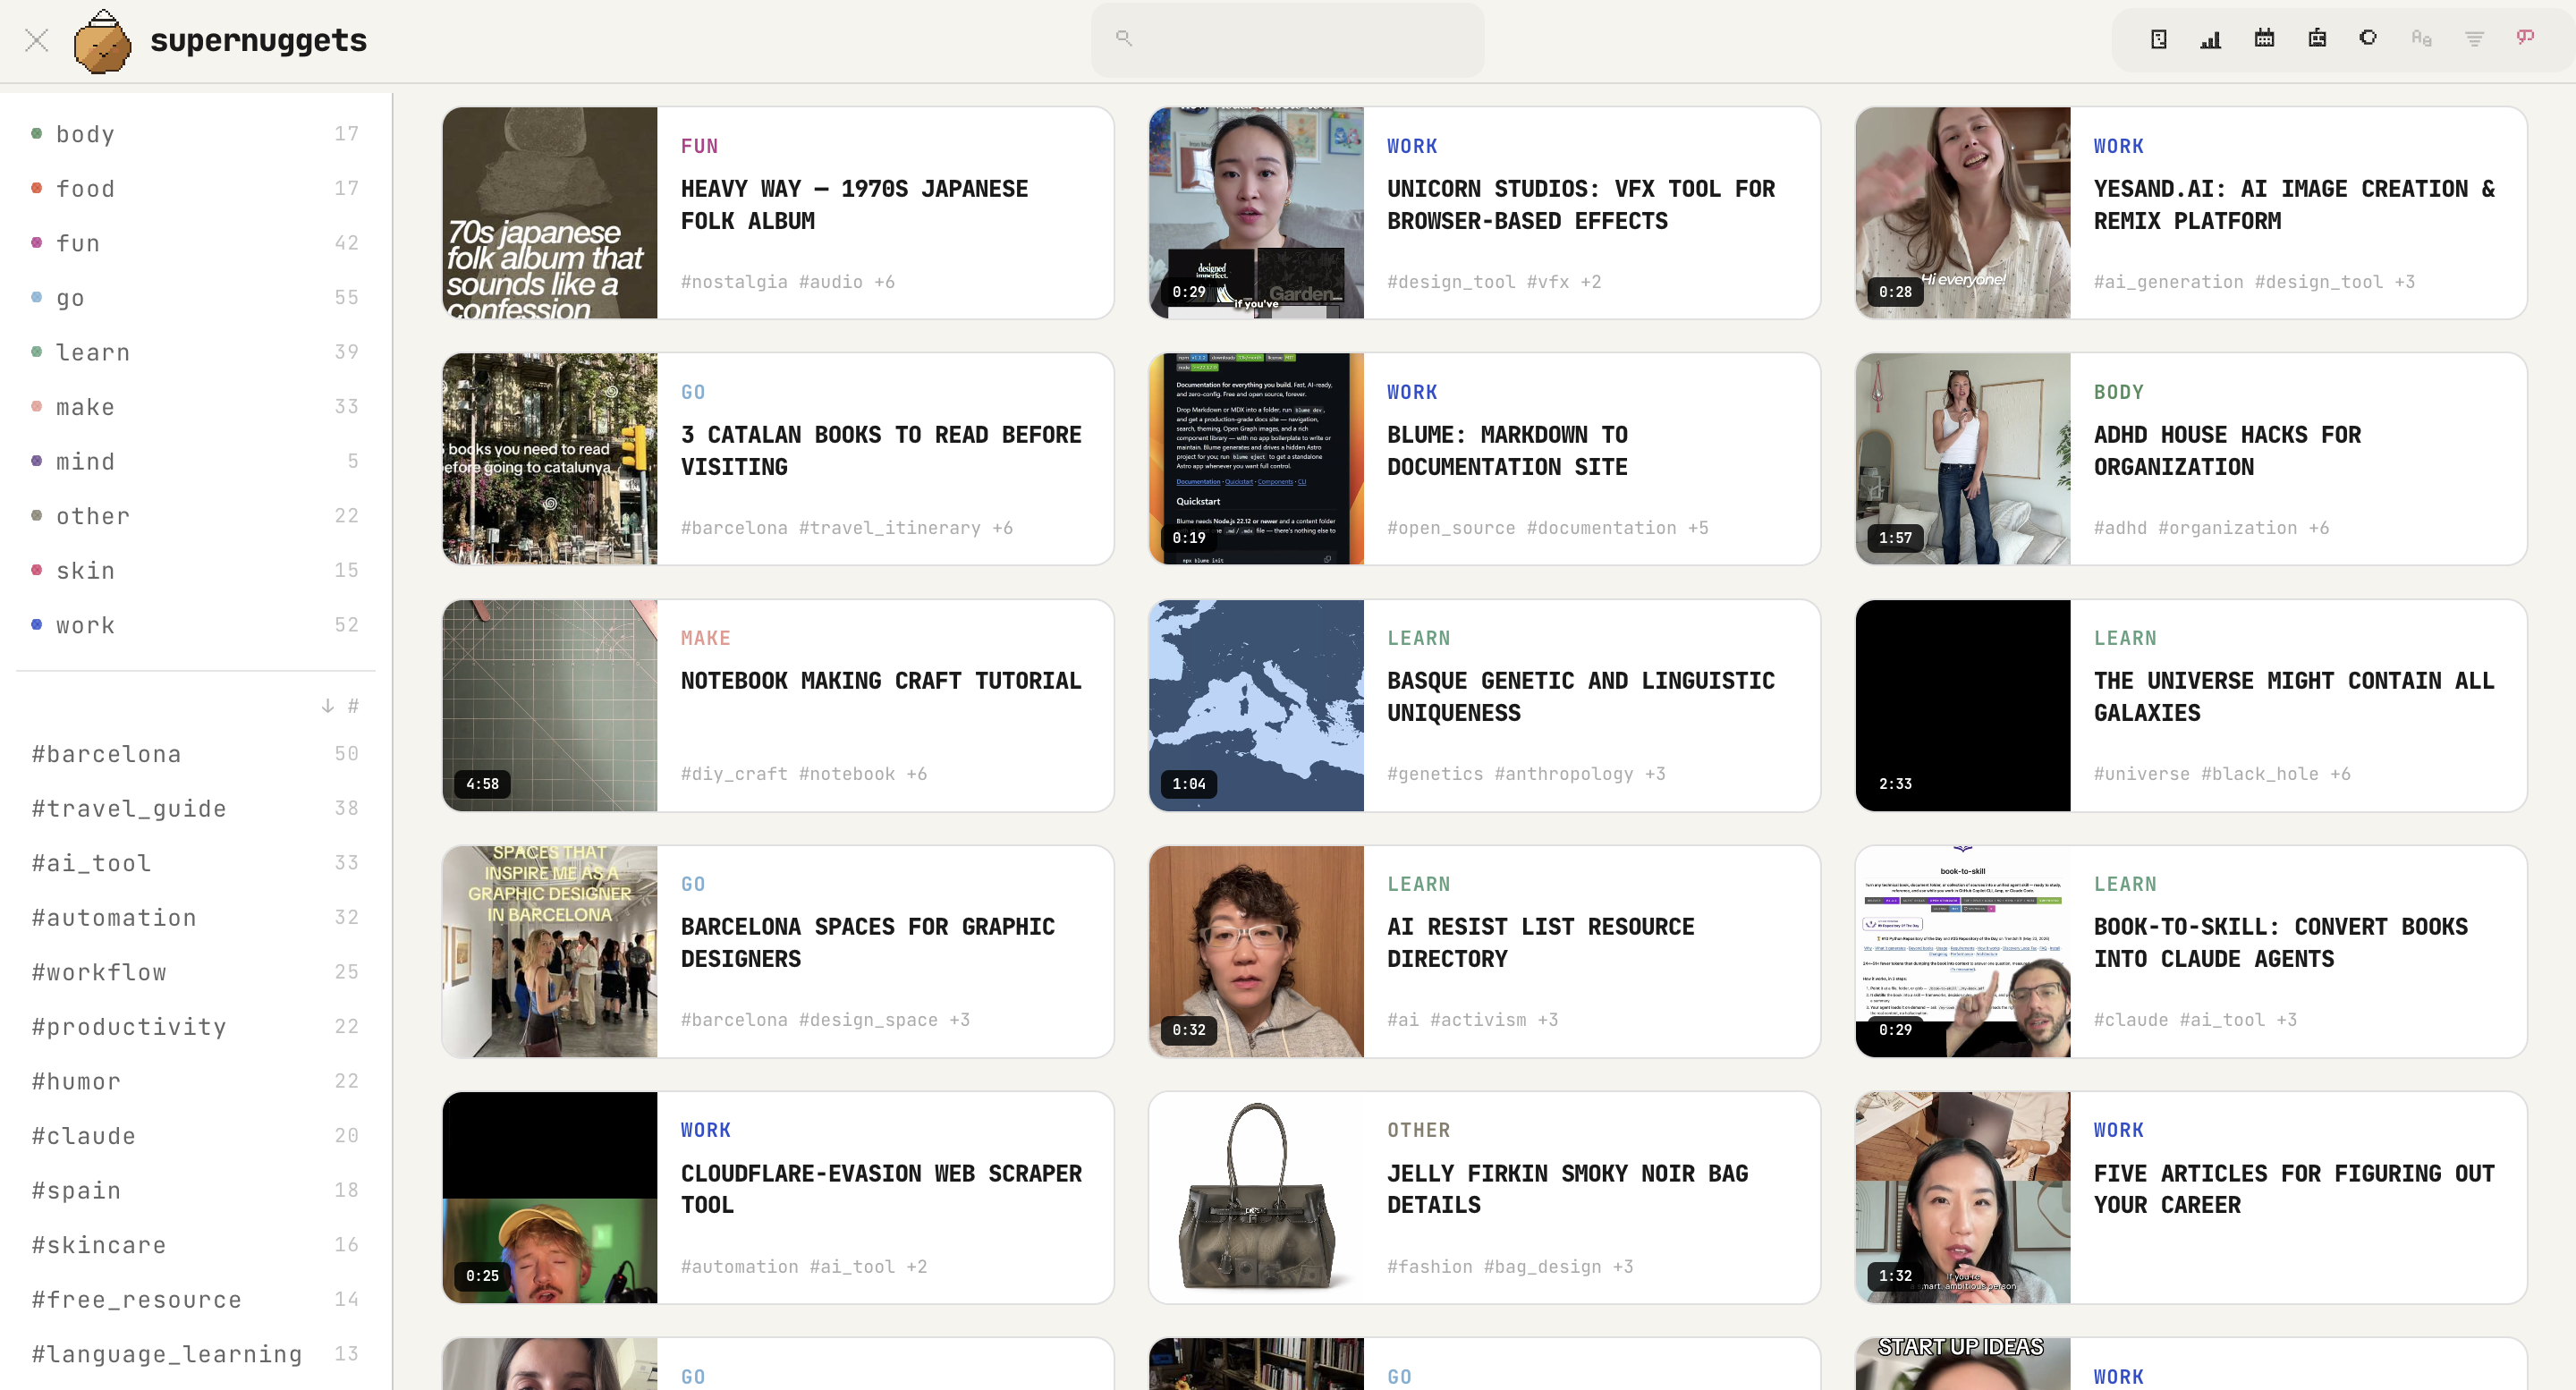2576x1390 pixels.
Task: Filter by the fun category
Action: pos(195,243)
